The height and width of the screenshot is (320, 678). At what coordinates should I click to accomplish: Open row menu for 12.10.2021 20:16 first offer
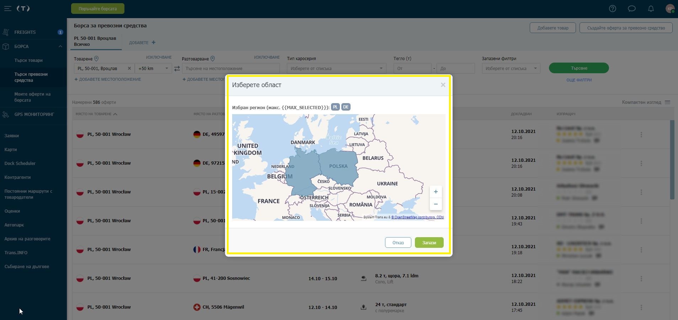point(641,134)
